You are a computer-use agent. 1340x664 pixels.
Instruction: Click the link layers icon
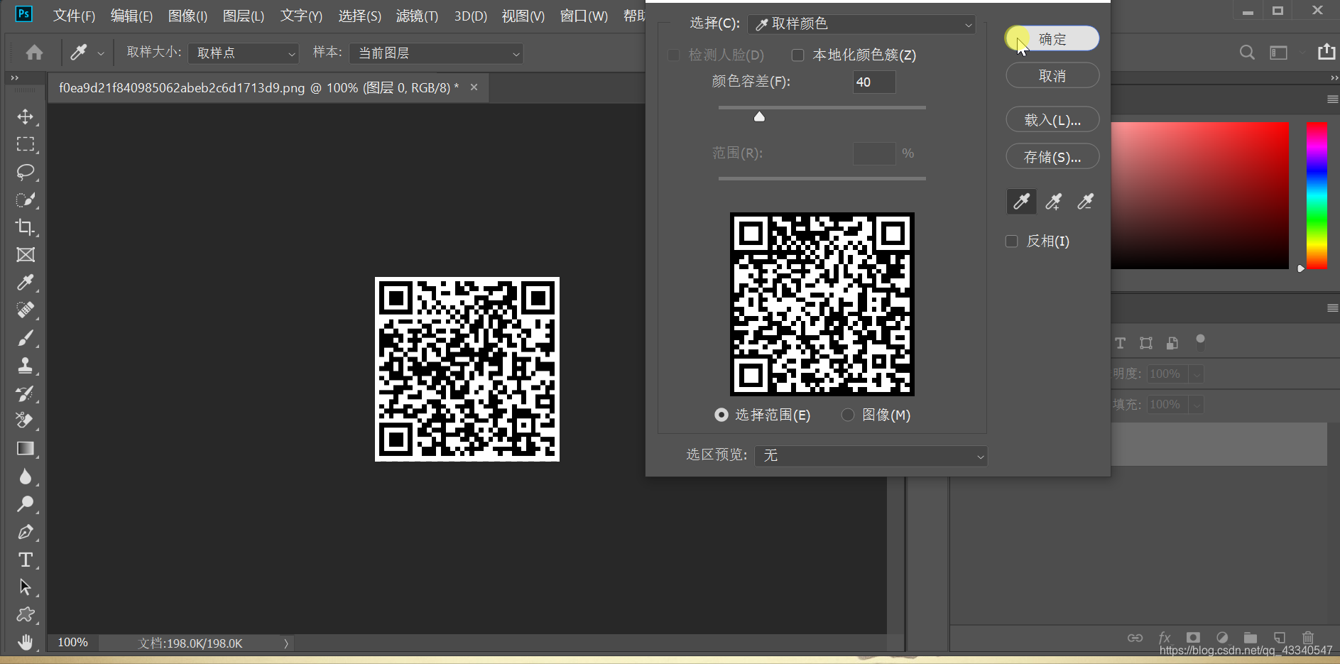pyautogui.click(x=1135, y=638)
